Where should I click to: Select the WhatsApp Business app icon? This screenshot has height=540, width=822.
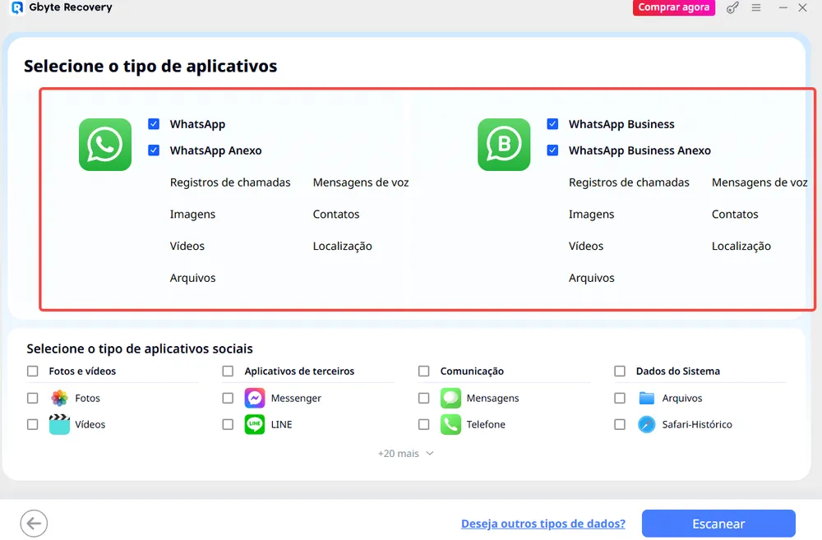point(504,145)
